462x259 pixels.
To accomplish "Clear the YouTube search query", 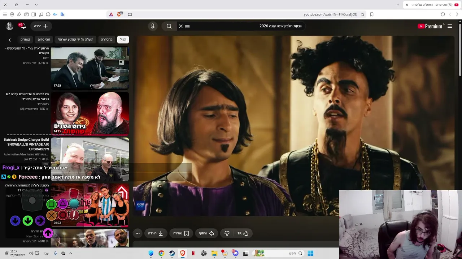I will 181,26.
